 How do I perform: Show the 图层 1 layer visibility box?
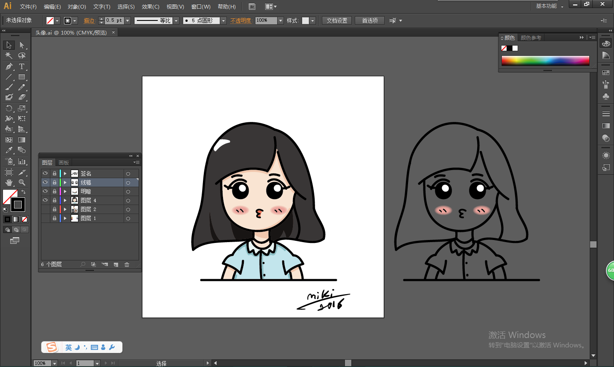coord(45,218)
